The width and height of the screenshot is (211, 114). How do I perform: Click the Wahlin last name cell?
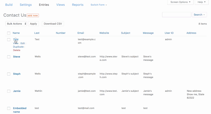pos(38,91)
